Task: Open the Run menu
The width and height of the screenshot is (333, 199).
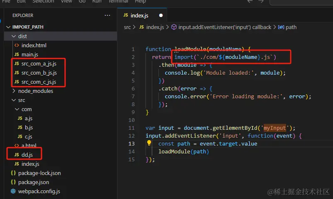Action: [x=97, y=1]
